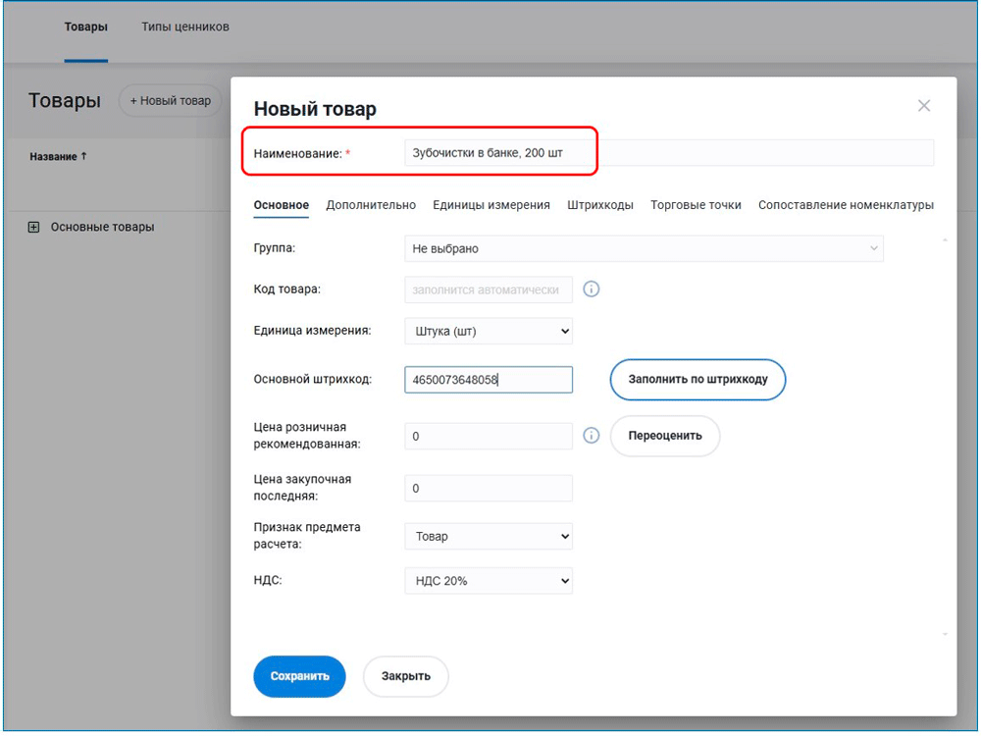981x736 pixels.
Task: Go to the Штрихкоды tab
Action: pyautogui.click(x=600, y=205)
